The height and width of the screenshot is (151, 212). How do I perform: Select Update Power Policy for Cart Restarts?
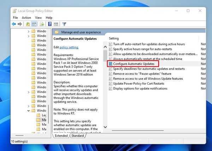pyautogui.click(x=139, y=84)
